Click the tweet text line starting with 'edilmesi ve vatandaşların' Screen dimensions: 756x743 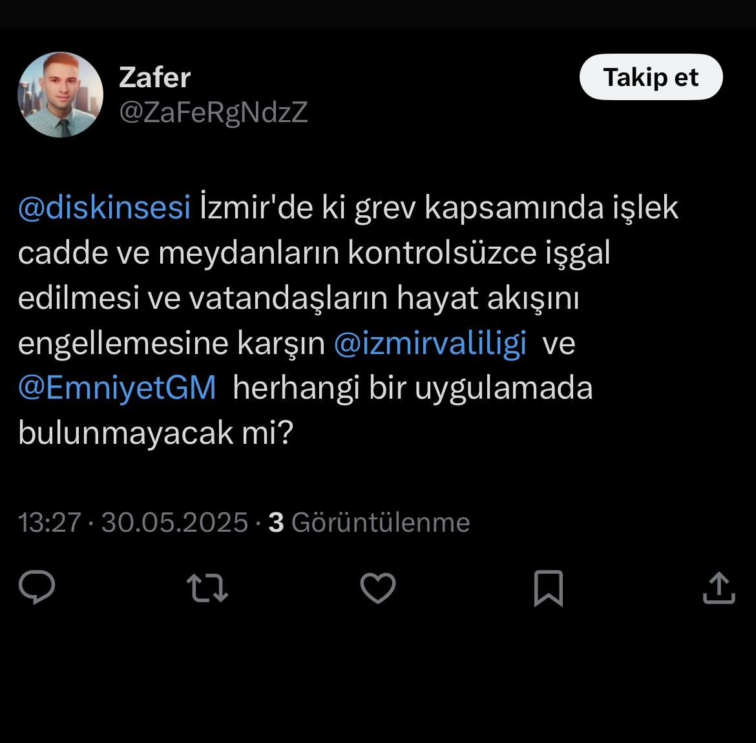(299, 298)
